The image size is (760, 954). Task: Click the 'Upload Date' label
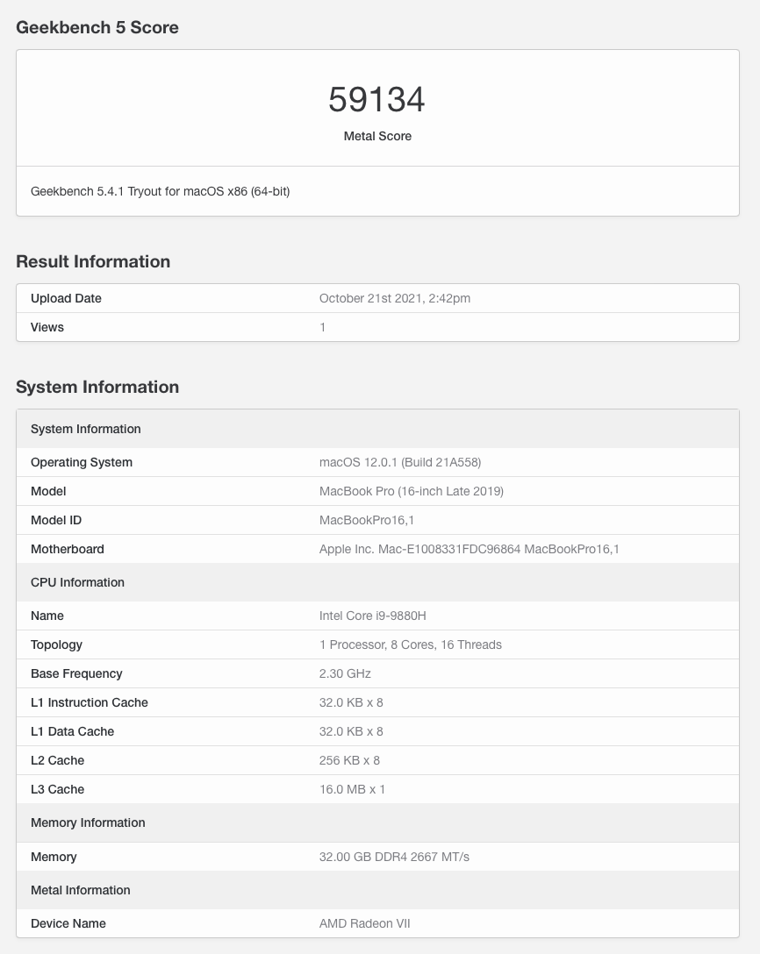click(x=66, y=298)
